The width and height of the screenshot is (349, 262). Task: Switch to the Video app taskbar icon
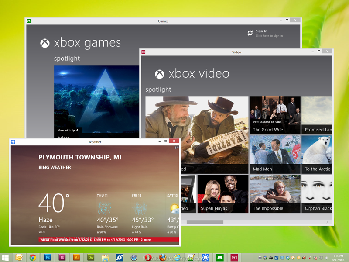234,258
